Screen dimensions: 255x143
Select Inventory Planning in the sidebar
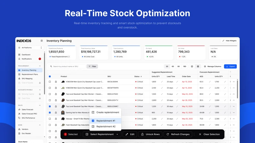tap(29, 70)
